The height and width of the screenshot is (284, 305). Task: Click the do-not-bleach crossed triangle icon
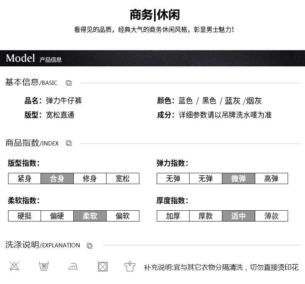(14, 266)
